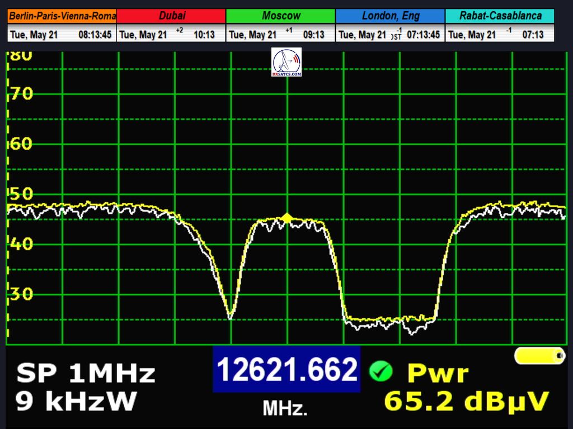Click the Dubai time reading 10:13
This screenshot has width=573, height=429.
click(x=204, y=35)
